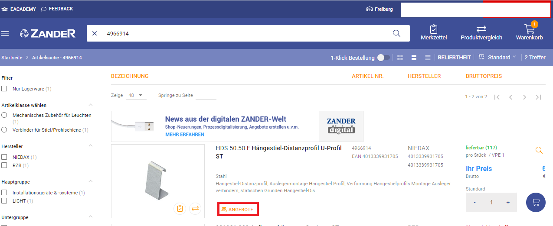553x226 pixels.
Task: Switch to the two-row list view
Action: (x=414, y=57)
